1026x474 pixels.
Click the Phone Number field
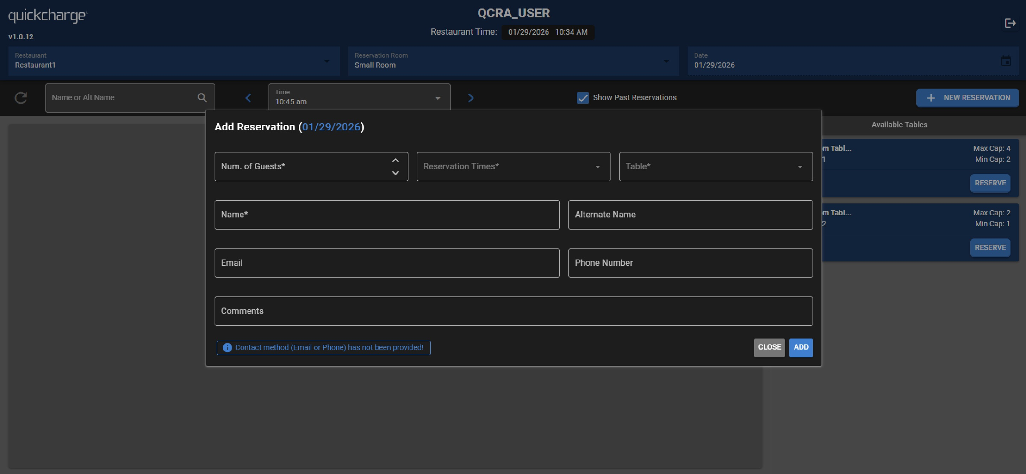(x=690, y=263)
